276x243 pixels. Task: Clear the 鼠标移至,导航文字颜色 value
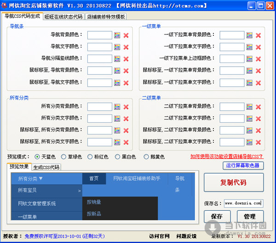[126, 83]
